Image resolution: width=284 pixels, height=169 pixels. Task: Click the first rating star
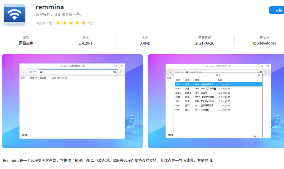coord(58,23)
